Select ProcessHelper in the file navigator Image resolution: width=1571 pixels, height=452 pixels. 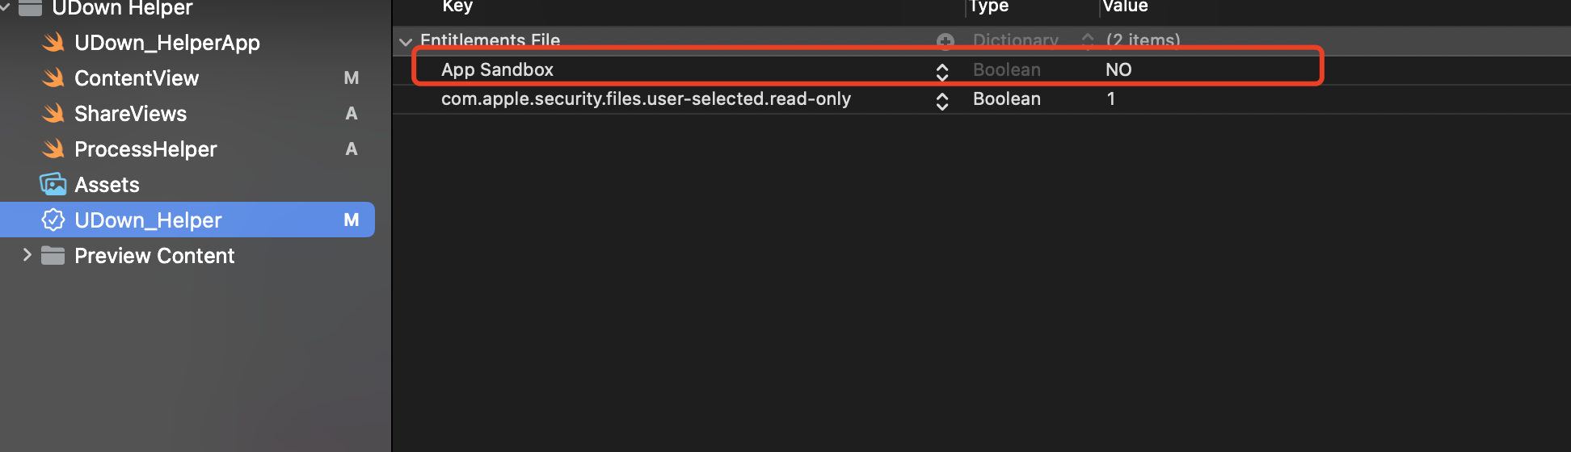tap(145, 149)
